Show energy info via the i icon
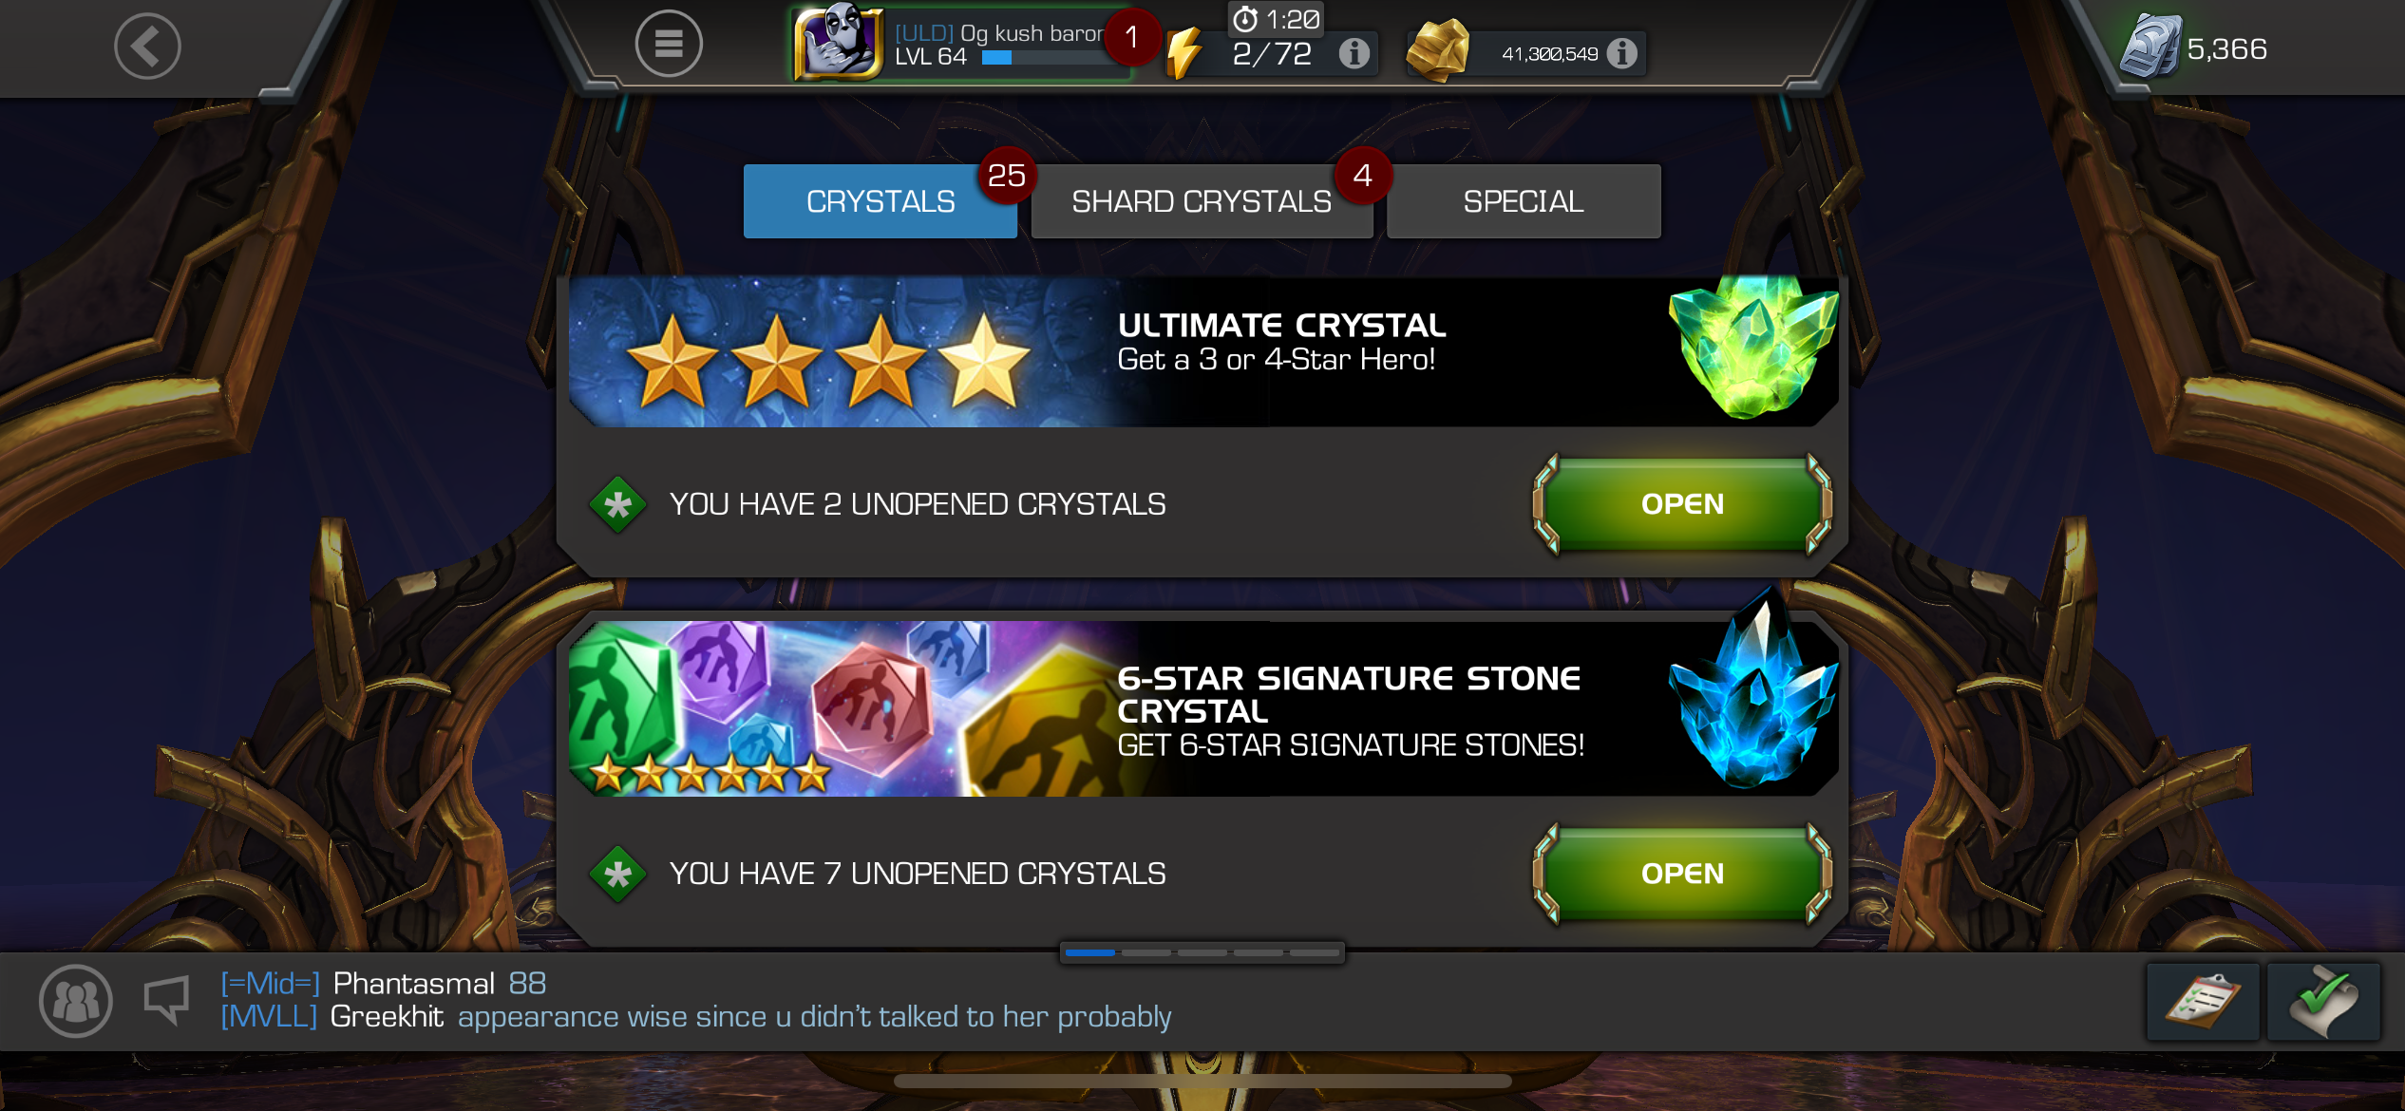 pos(1354,53)
